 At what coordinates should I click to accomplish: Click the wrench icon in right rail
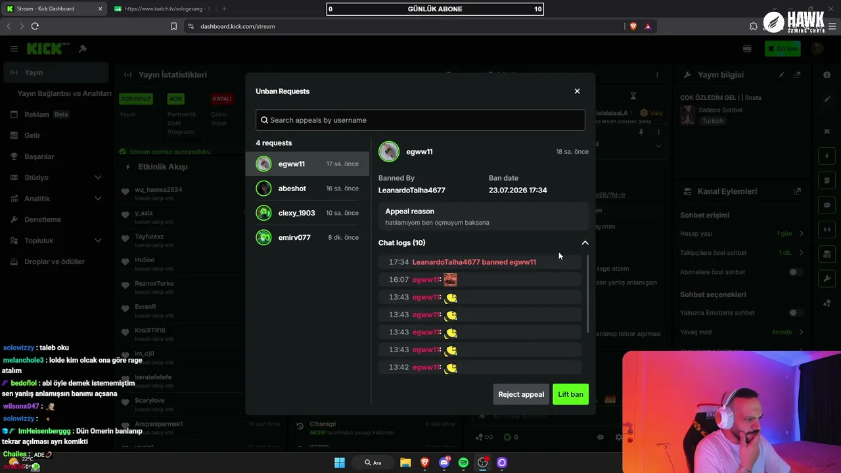click(x=827, y=279)
